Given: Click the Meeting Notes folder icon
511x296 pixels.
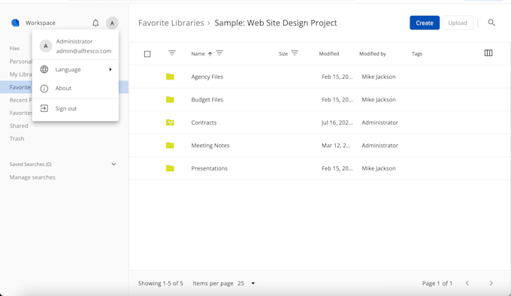Looking at the screenshot, I should [x=170, y=145].
